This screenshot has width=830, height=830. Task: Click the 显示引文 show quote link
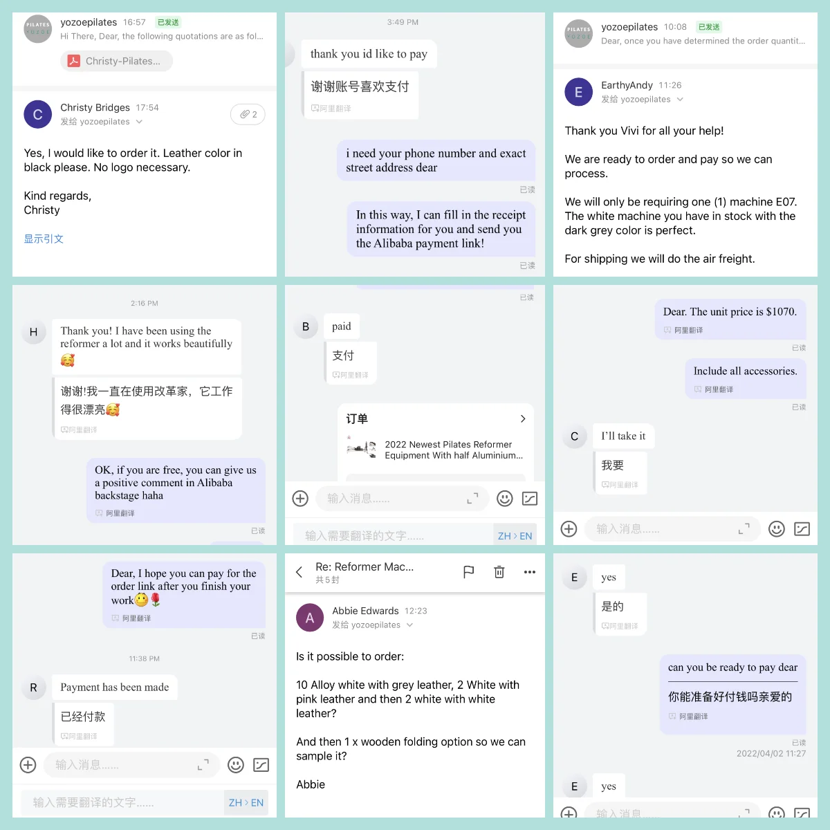(44, 239)
